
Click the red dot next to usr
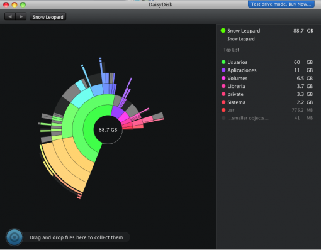[x=223, y=110]
